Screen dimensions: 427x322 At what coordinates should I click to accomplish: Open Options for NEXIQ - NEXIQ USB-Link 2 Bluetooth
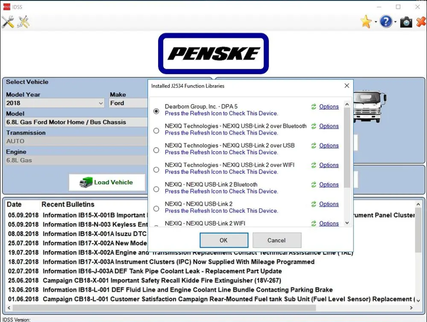pos(329,185)
